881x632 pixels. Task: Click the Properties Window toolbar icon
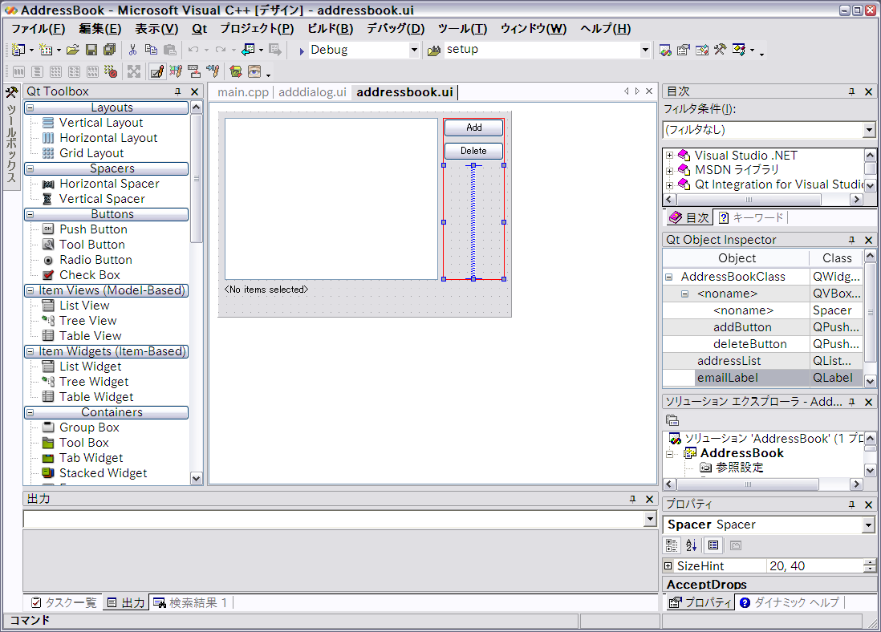(684, 50)
